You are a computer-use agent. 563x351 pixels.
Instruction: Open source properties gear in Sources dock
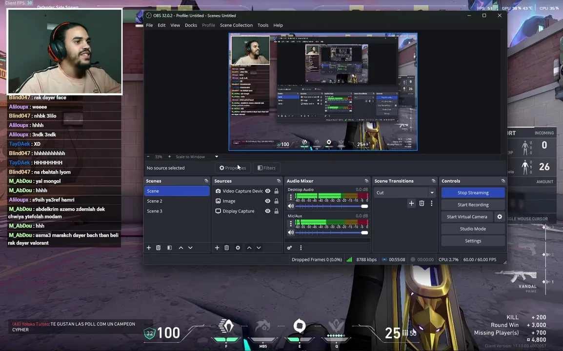(238, 248)
